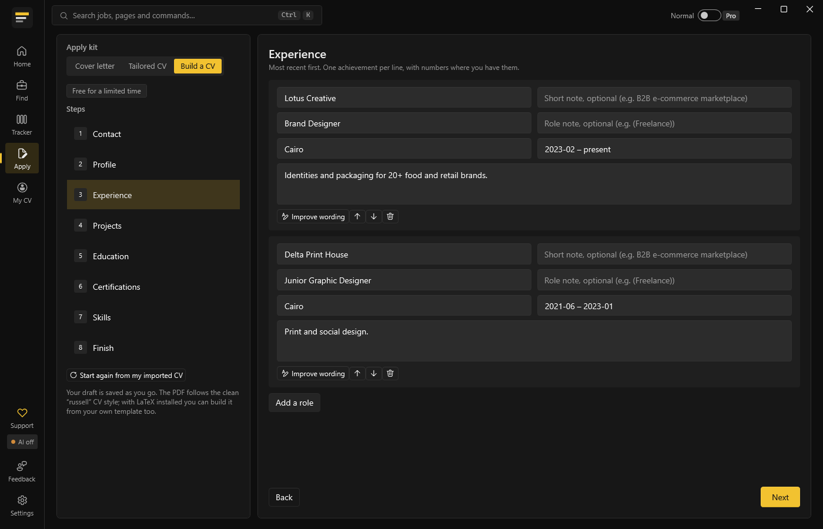Edit the Lotus Creative company field

pyautogui.click(x=404, y=98)
